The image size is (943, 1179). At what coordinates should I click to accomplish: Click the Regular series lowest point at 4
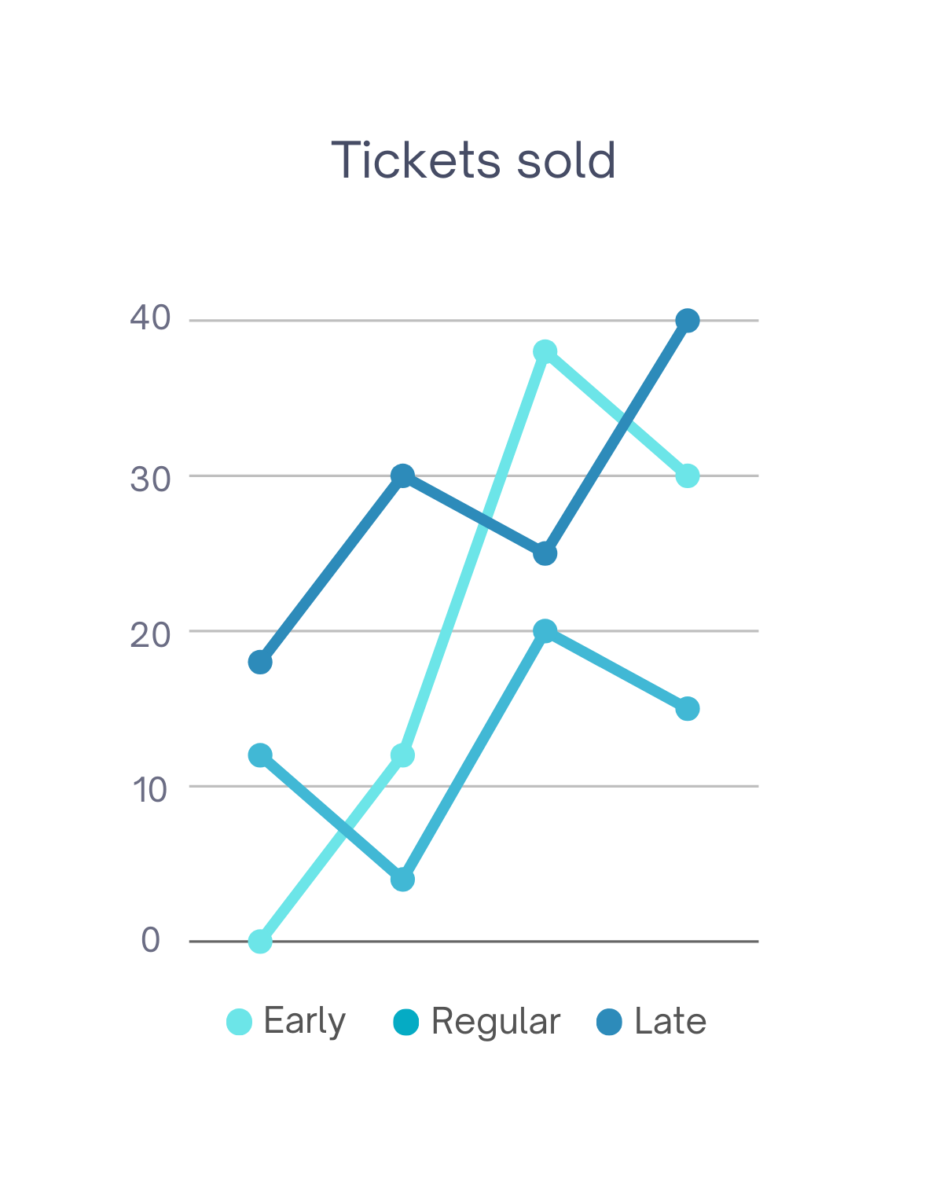click(402, 880)
